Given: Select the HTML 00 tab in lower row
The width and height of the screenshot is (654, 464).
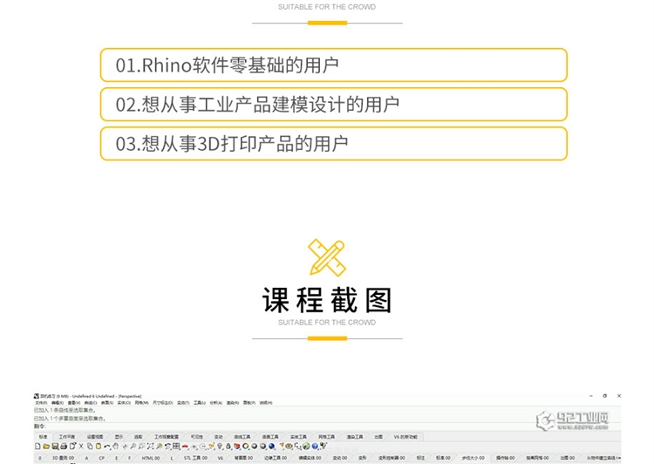Looking at the screenshot, I should coord(151,458).
